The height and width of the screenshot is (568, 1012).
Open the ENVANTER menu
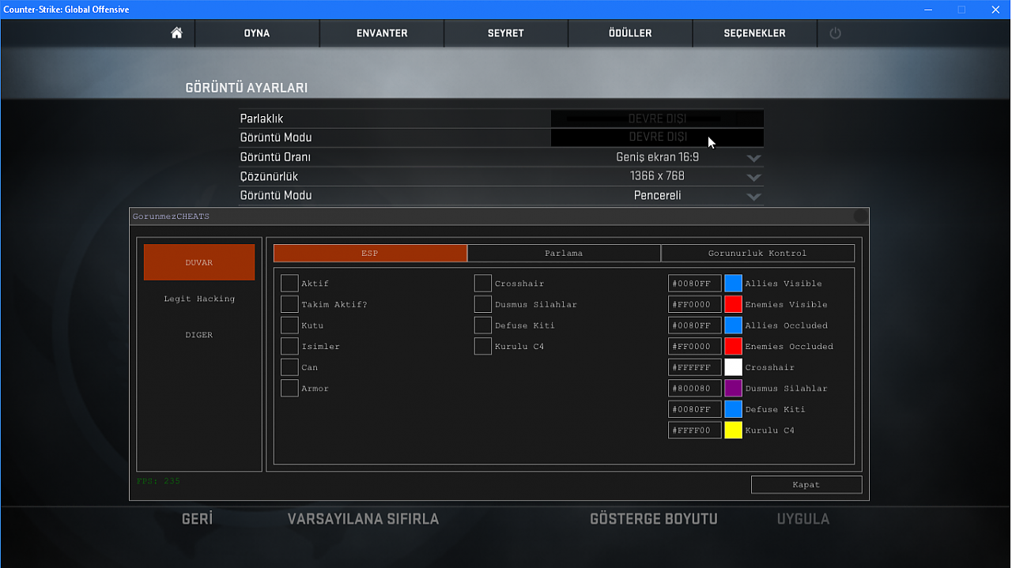click(382, 33)
